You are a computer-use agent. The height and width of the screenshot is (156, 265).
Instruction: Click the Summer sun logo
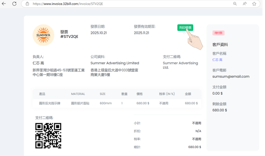point(43,35)
